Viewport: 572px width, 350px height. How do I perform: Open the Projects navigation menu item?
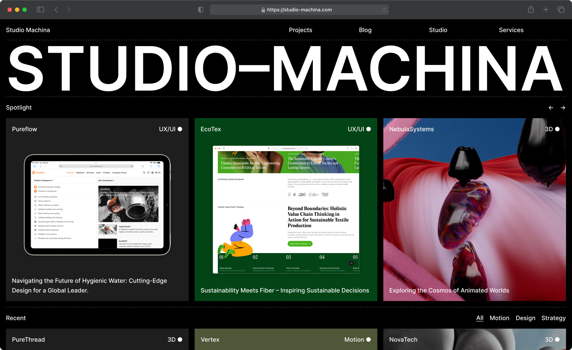300,30
